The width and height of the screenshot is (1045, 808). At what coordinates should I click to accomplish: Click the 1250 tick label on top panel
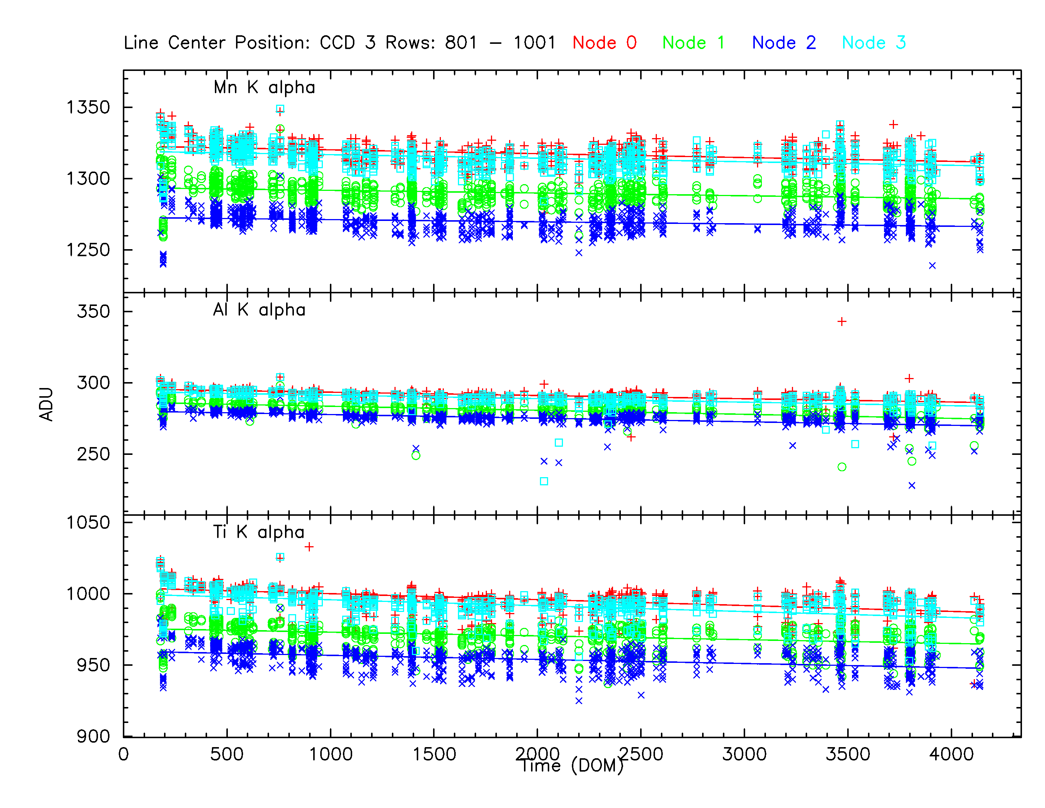click(x=88, y=250)
